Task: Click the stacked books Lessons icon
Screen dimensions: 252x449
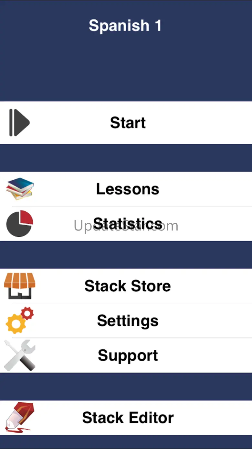Action: click(20, 189)
